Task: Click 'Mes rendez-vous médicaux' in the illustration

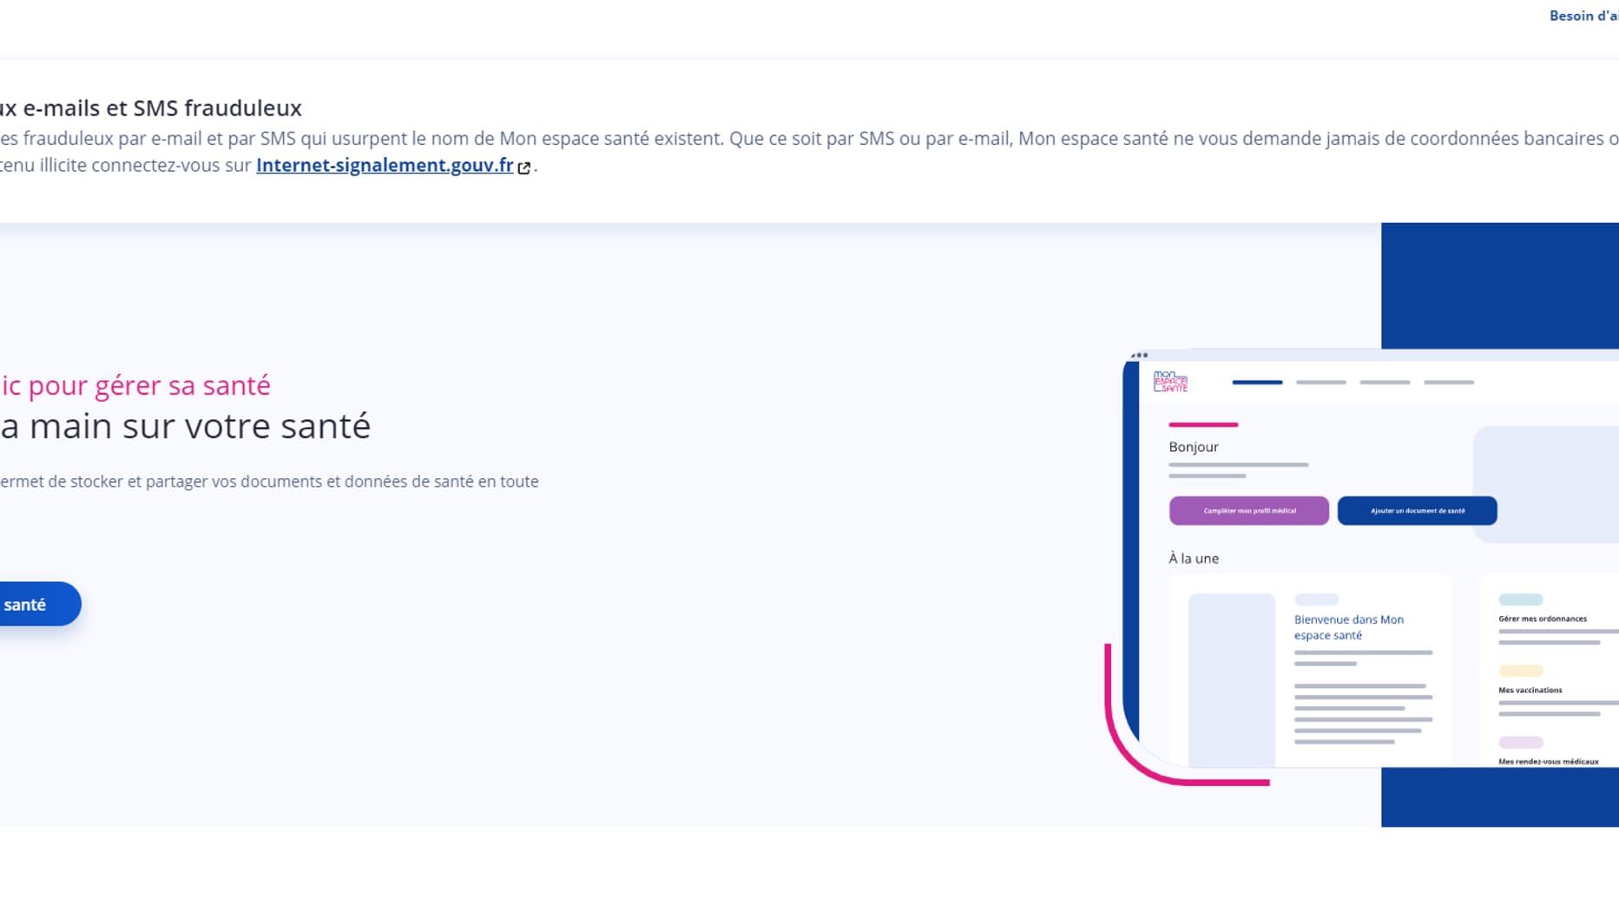Action: pyautogui.click(x=1549, y=761)
